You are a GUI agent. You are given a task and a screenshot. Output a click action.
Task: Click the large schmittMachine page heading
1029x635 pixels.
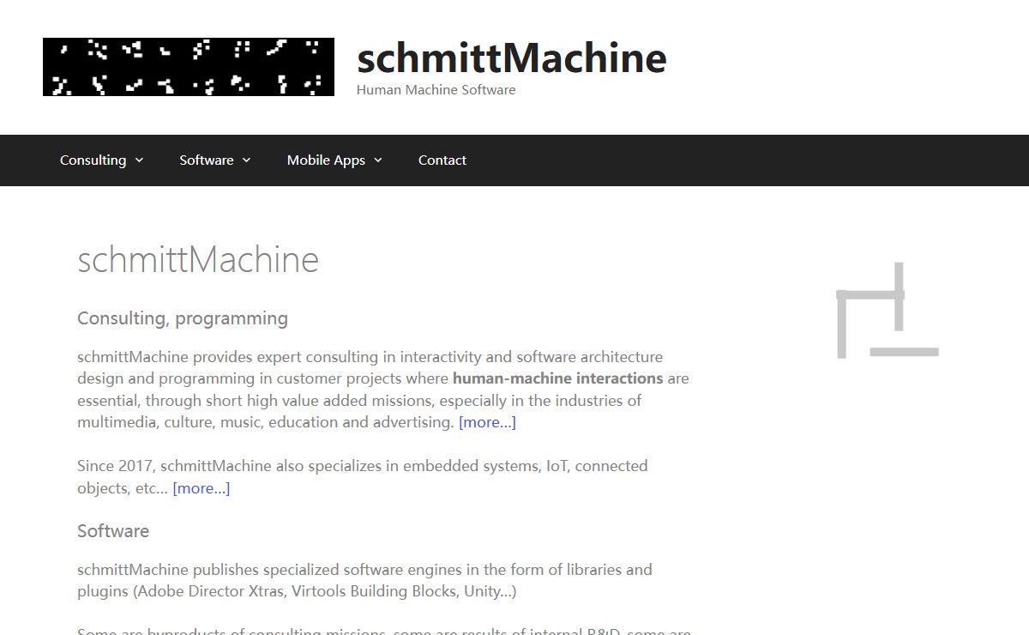click(x=198, y=260)
